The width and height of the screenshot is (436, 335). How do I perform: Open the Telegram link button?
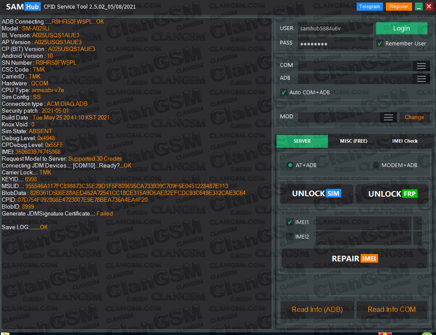pos(370,6)
